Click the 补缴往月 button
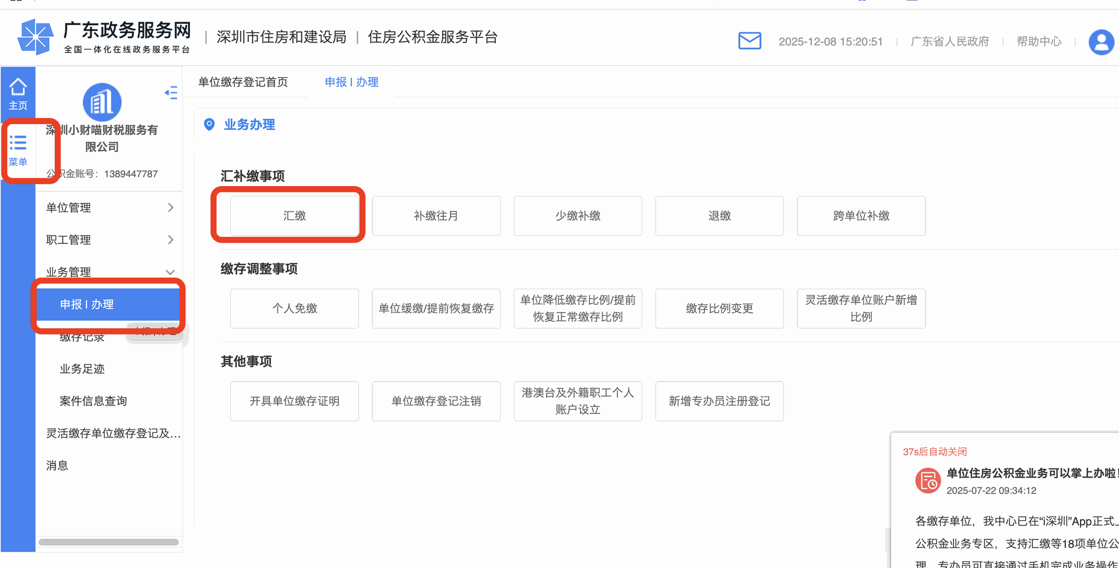This screenshot has width=1119, height=568. (x=436, y=216)
